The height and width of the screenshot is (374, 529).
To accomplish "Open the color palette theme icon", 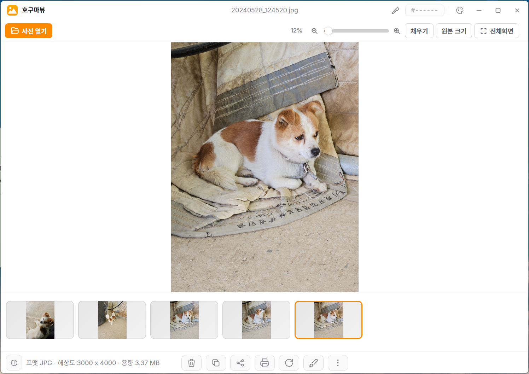I will [460, 11].
